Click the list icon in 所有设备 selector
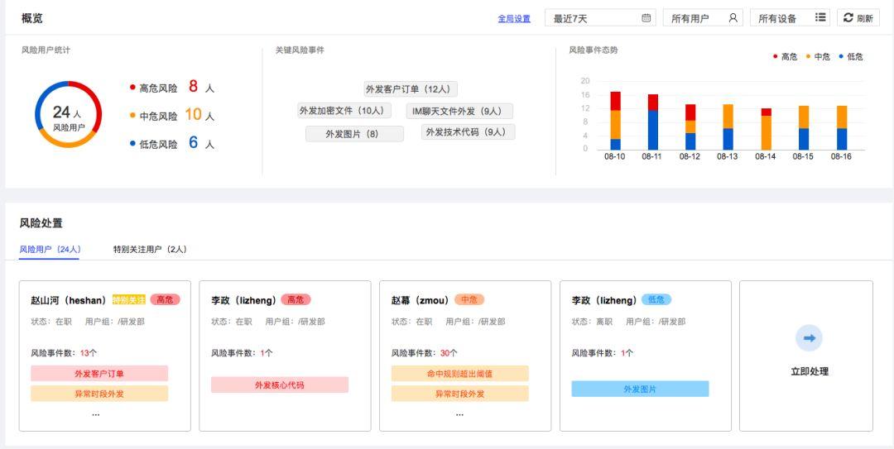This screenshot has width=894, height=449. 820,18
